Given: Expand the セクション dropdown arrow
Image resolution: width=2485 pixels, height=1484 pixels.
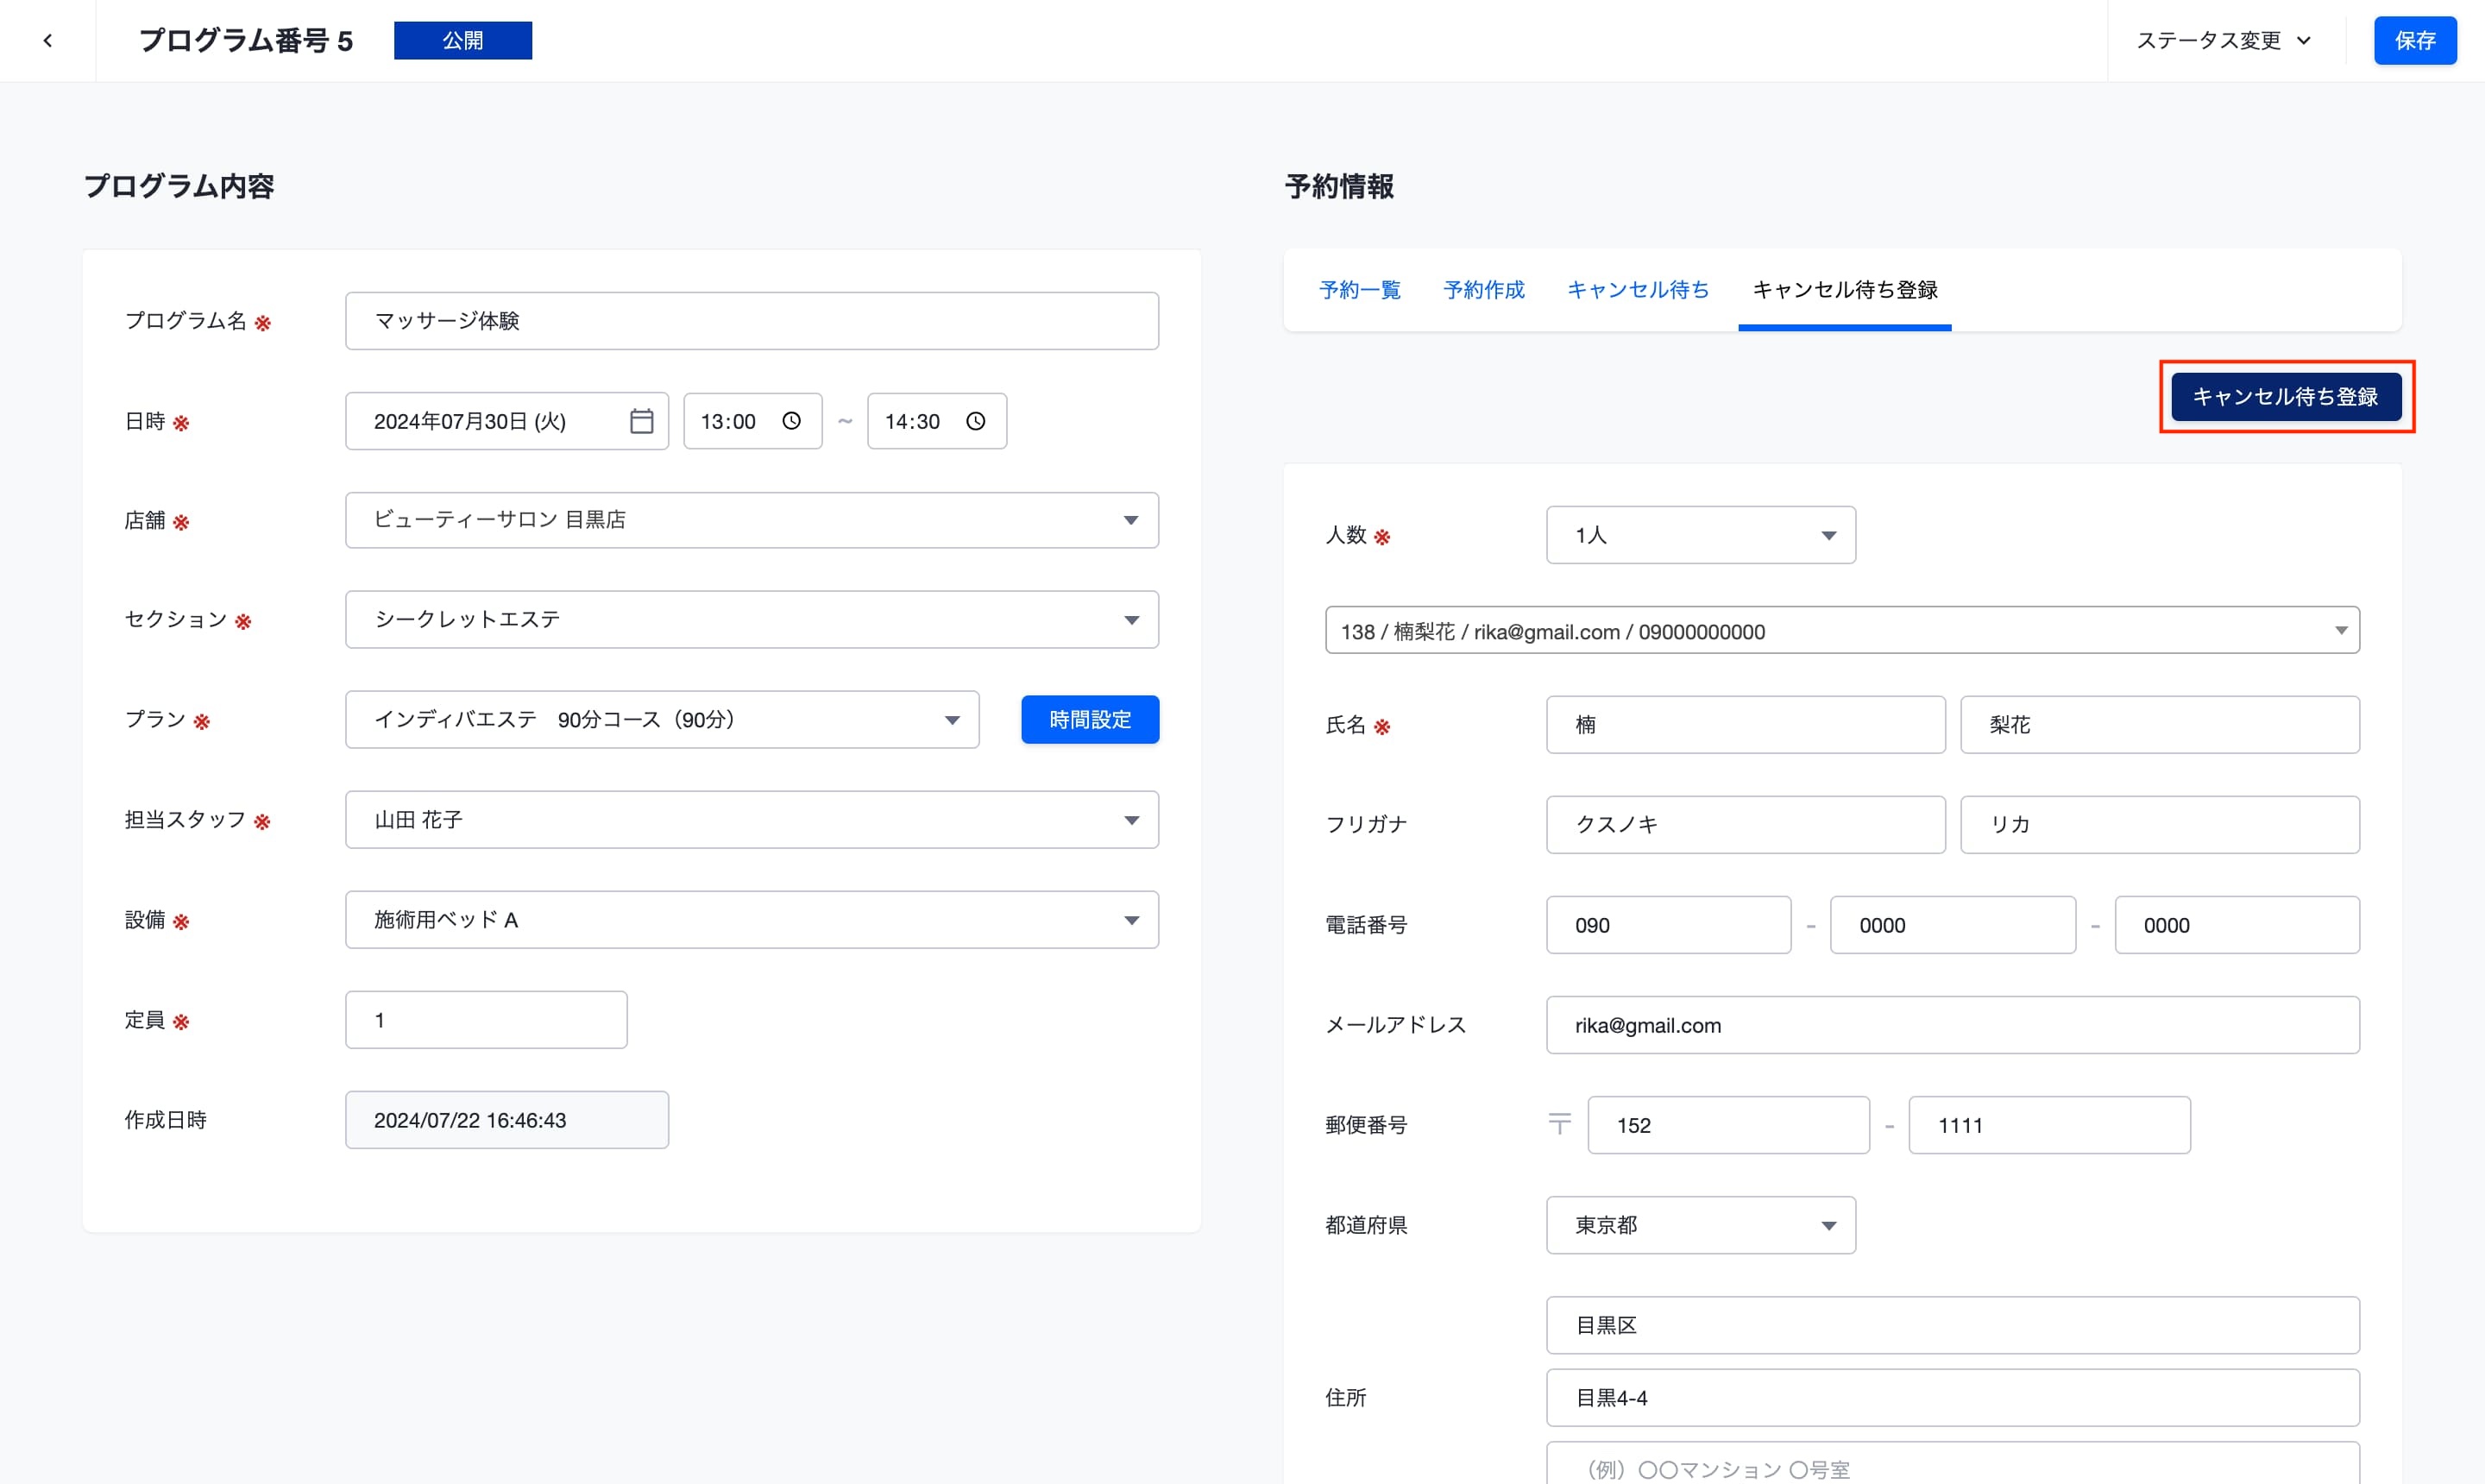Looking at the screenshot, I should pos(1130,620).
